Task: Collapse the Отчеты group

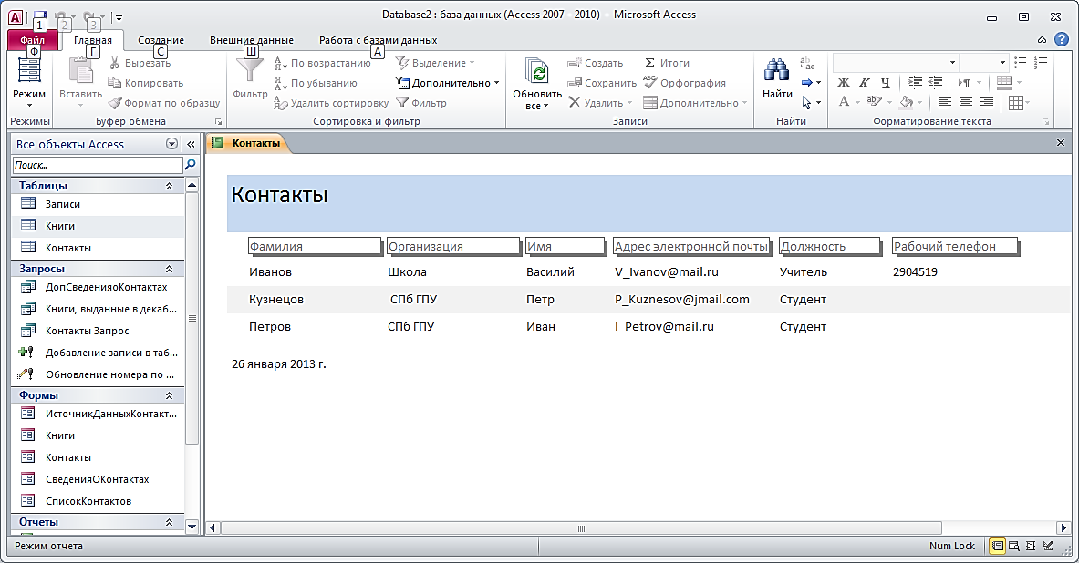Action: pyautogui.click(x=170, y=522)
